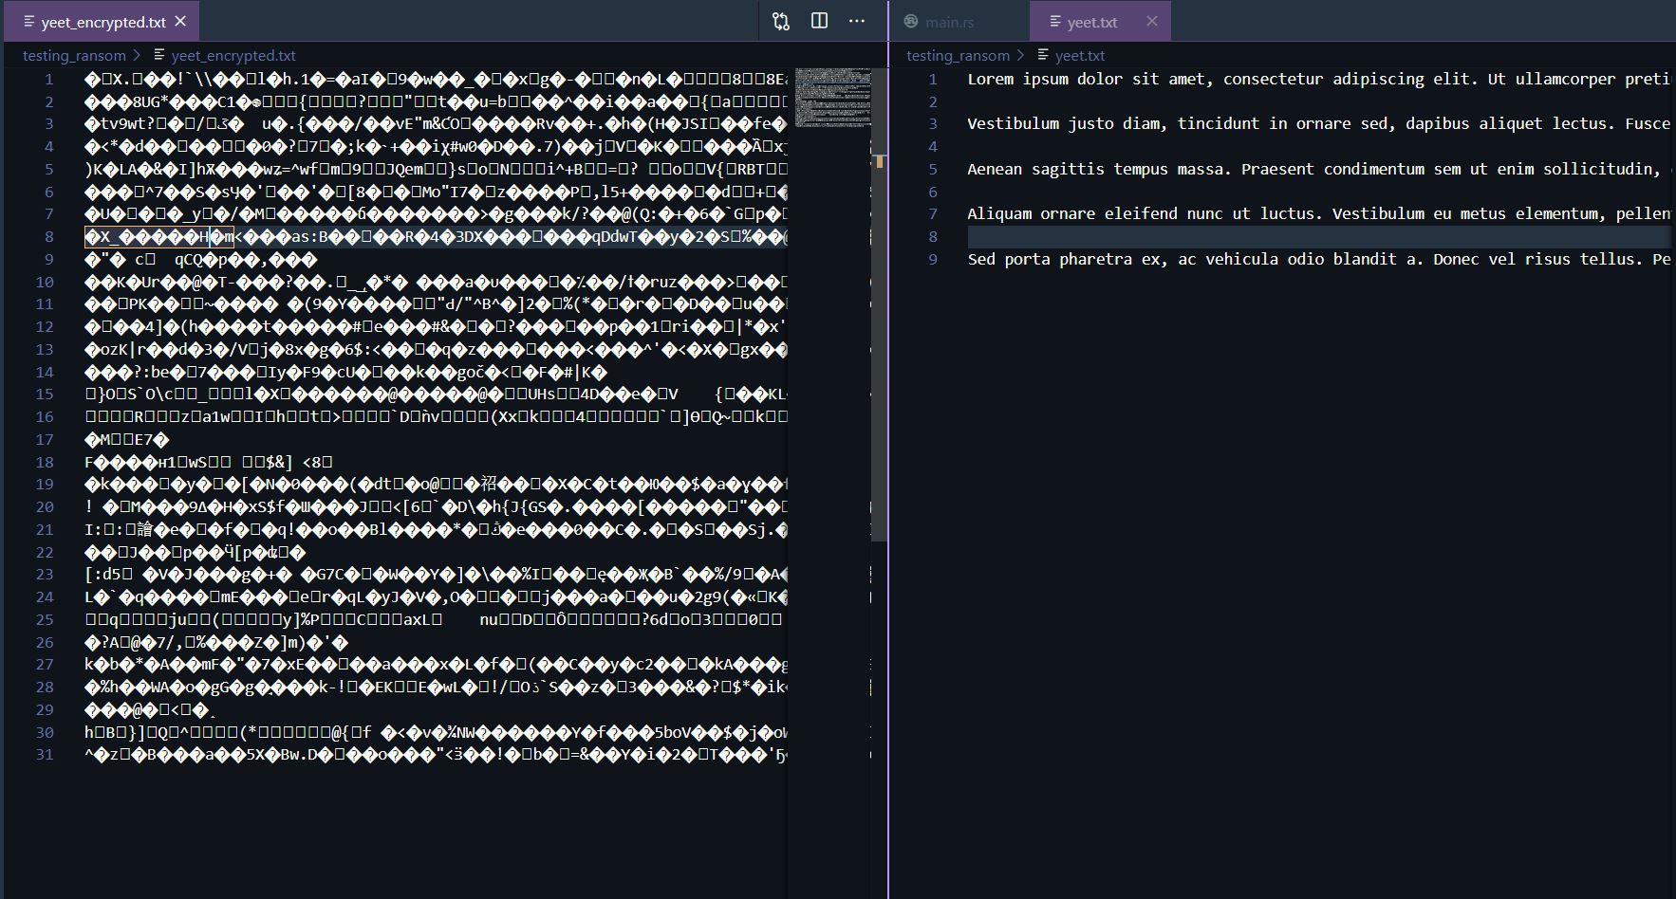This screenshot has width=1676, height=899.
Task: Click the Rust file icon on main.rs tab
Action: tap(911, 21)
